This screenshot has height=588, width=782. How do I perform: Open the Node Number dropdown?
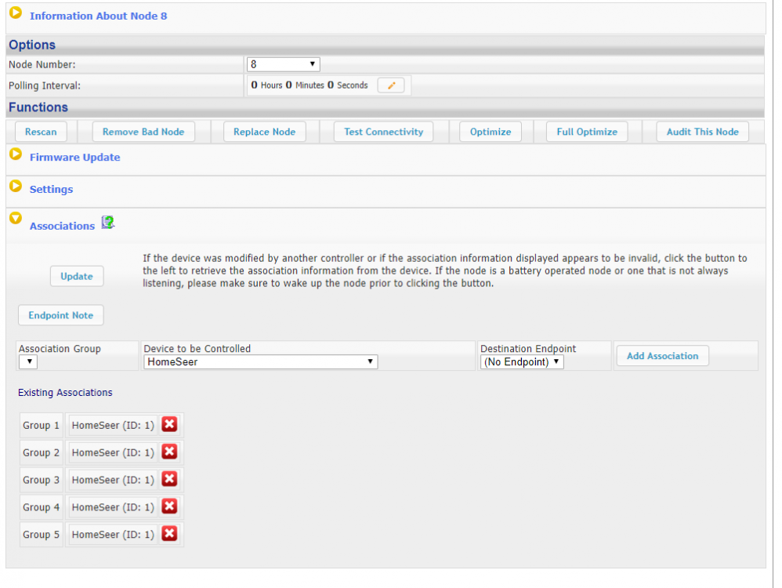click(283, 64)
